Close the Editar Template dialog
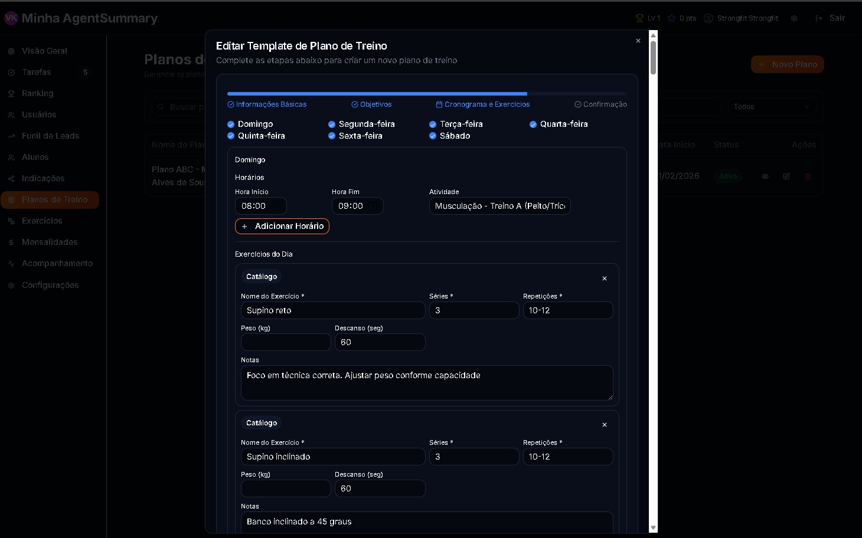 coord(638,41)
